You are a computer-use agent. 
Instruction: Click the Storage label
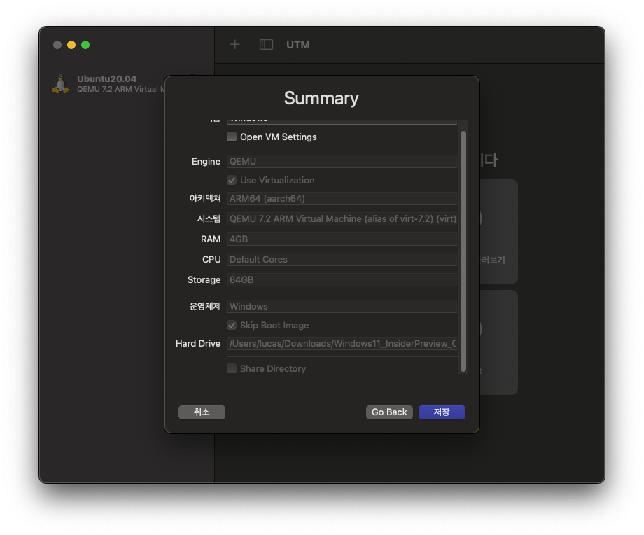pyautogui.click(x=204, y=280)
